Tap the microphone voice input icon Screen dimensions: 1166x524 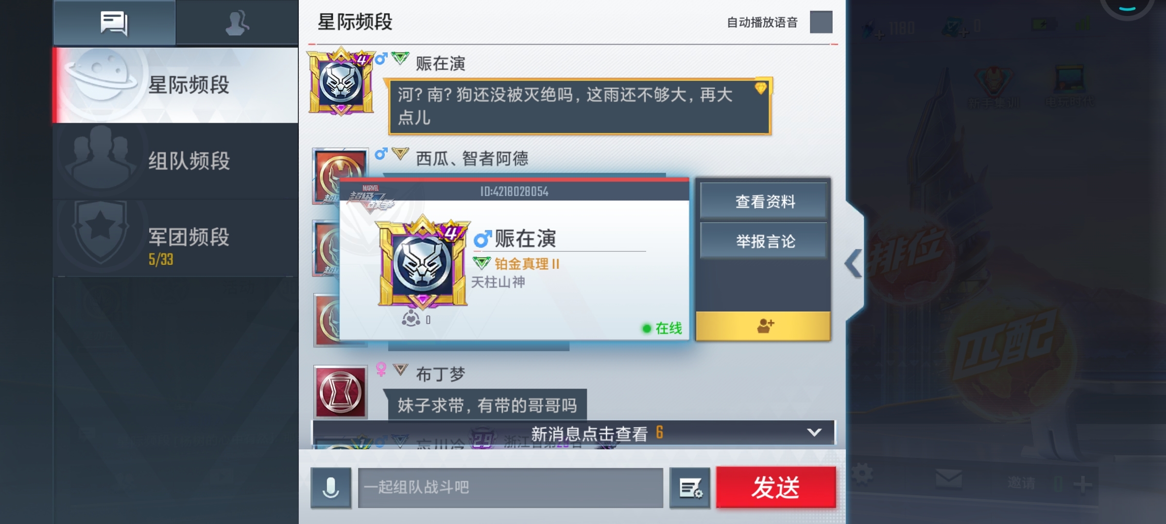[331, 488]
